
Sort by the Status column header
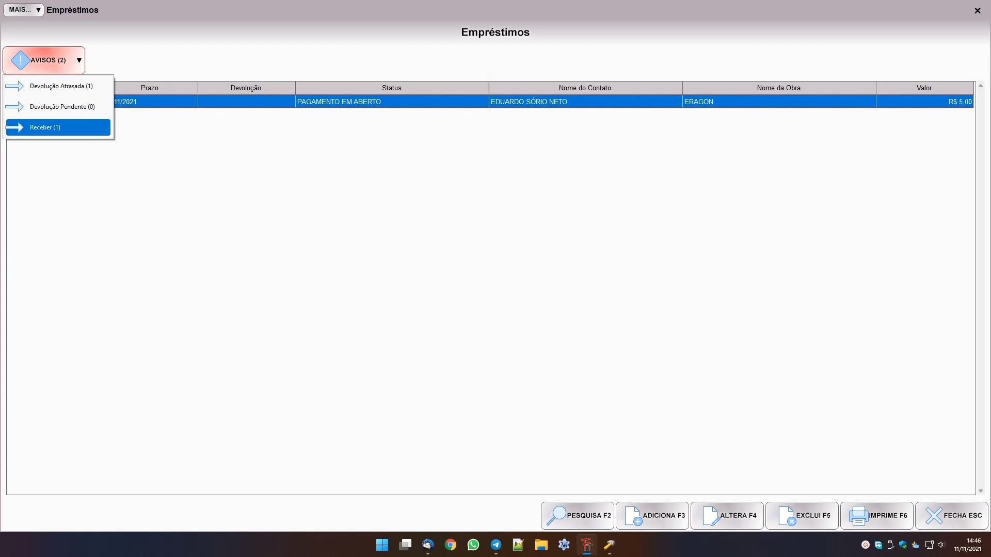391,88
